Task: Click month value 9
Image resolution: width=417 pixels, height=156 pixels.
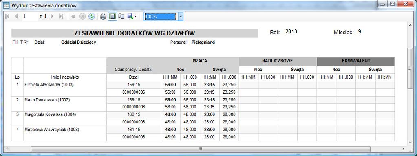Action: click(x=360, y=32)
